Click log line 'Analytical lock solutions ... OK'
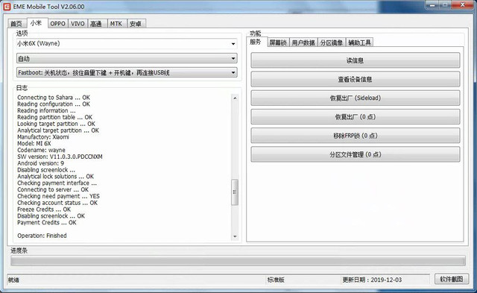Image resolution: width=477 pixels, height=293 pixels. pyautogui.click(x=56, y=177)
